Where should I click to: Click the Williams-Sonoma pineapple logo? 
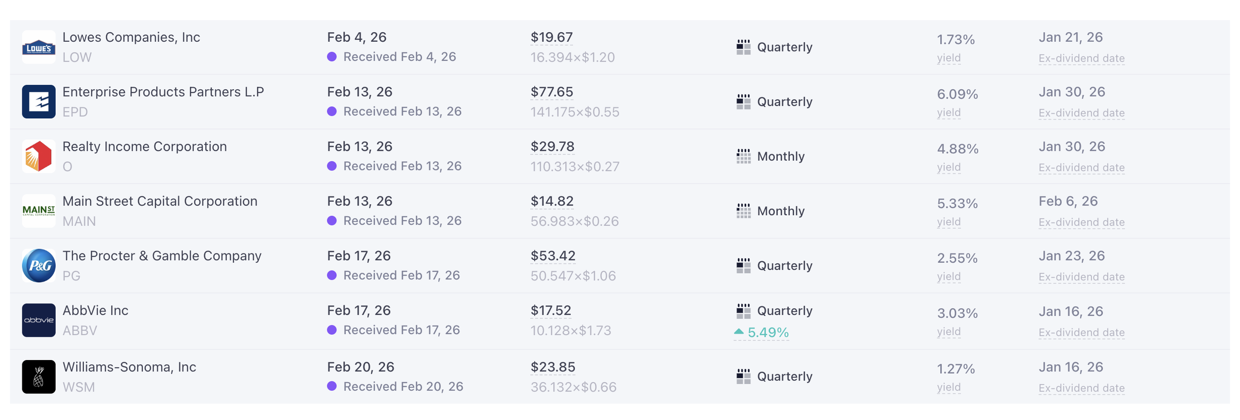click(39, 377)
